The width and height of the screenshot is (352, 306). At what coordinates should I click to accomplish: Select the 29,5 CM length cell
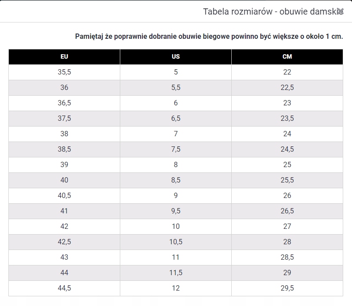(x=287, y=288)
